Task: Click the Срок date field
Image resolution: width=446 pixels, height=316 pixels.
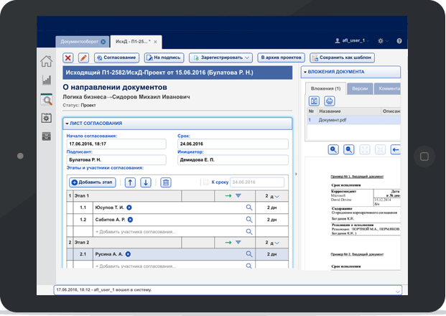Action: coord(233,144)
